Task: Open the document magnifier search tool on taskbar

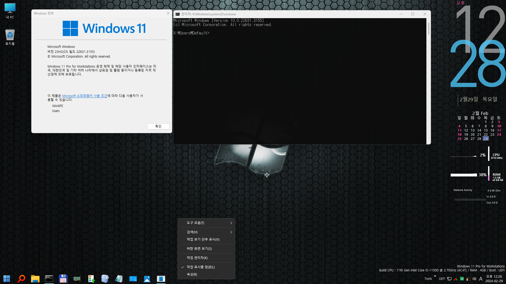Action: point(105,278)
